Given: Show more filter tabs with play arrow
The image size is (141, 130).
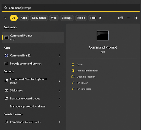Looking at the screenshot, I should [x=101, y=18].
